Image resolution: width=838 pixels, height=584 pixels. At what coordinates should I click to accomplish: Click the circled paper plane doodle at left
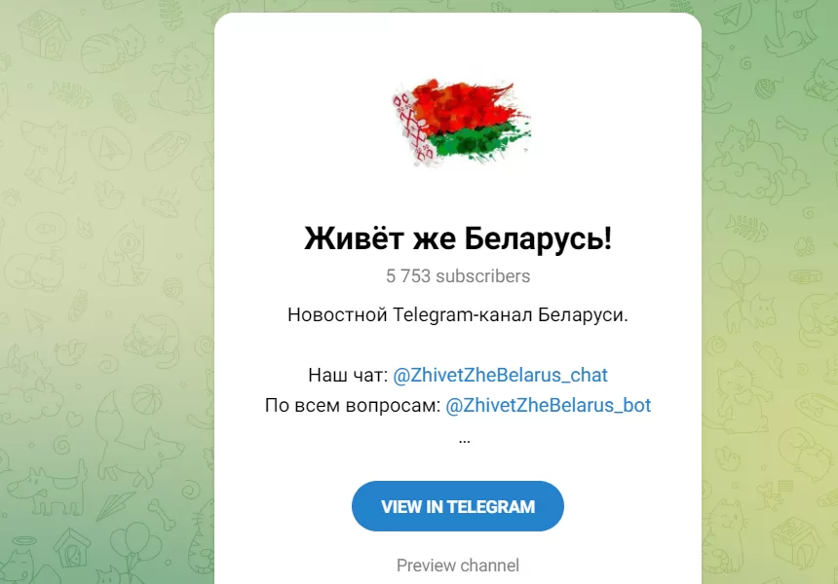(110, 148)
